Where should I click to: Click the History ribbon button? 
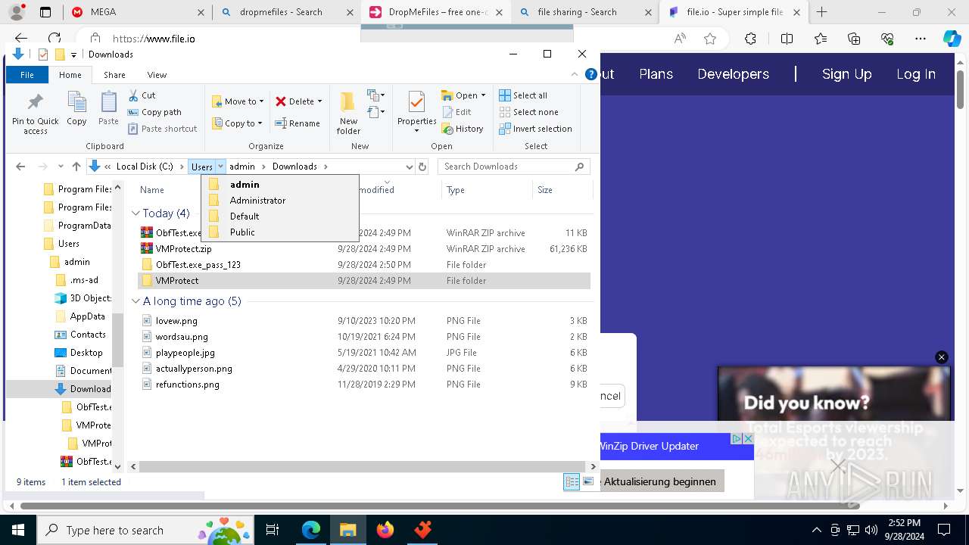(x=463, y=129)
